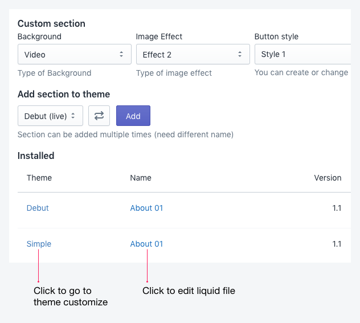
Task: Open the Background dropdown showing Video
Action: pyautogui.click(x=75, y=54)
